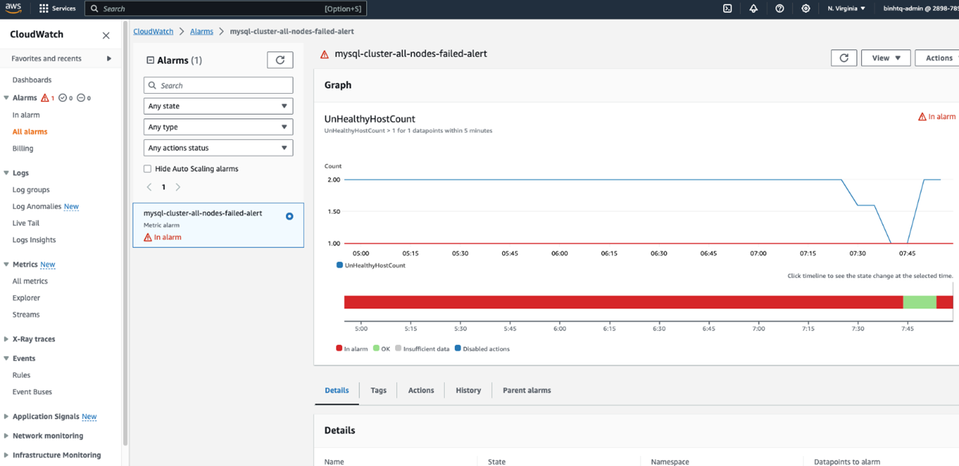This screenshot has width=959, height=466.
Task: Refresh the alarm graph panel
Action: [844, 58]
